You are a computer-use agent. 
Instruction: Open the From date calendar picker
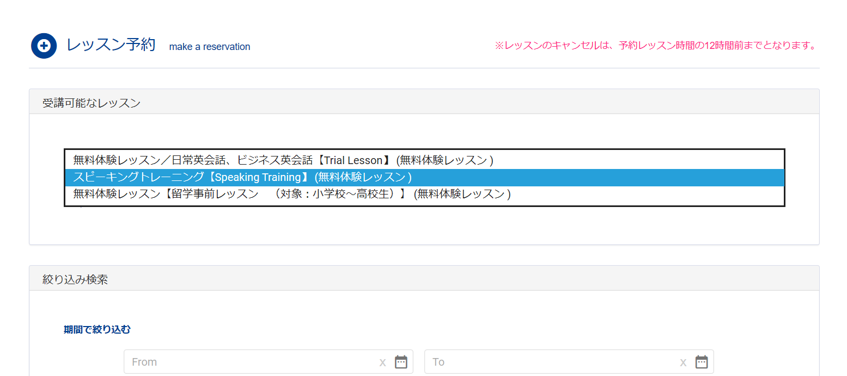coord(401,362)
